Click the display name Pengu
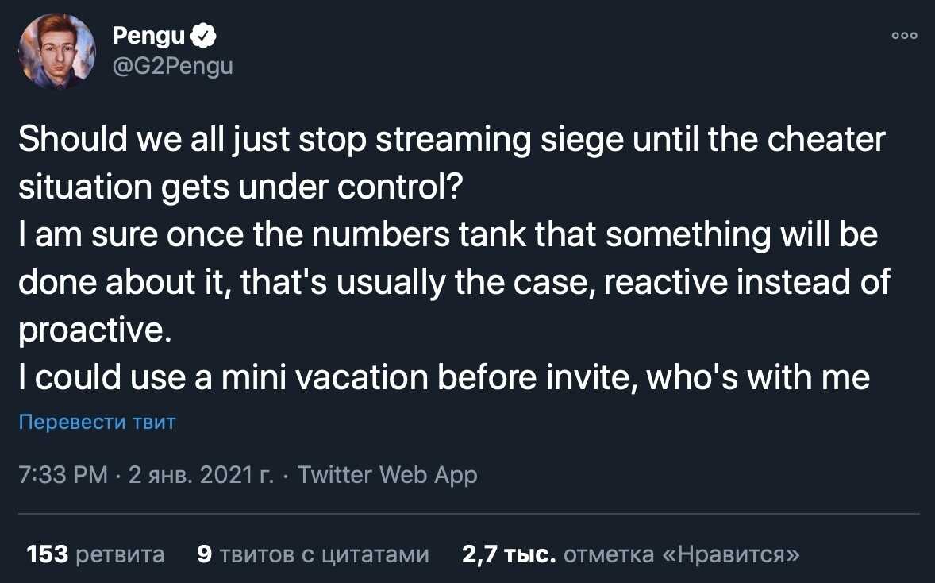 click(149, 35)
